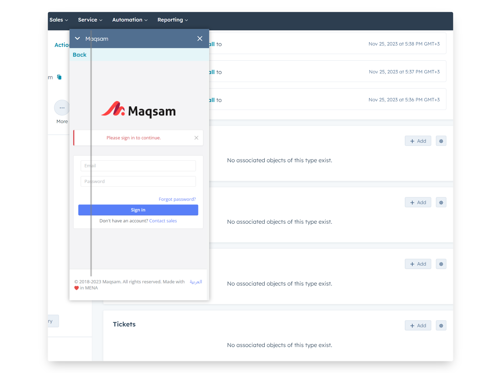The height and width of the screenshot is (373, 501).
Task: Open the Contact sales link
Action: pos(163,221)
